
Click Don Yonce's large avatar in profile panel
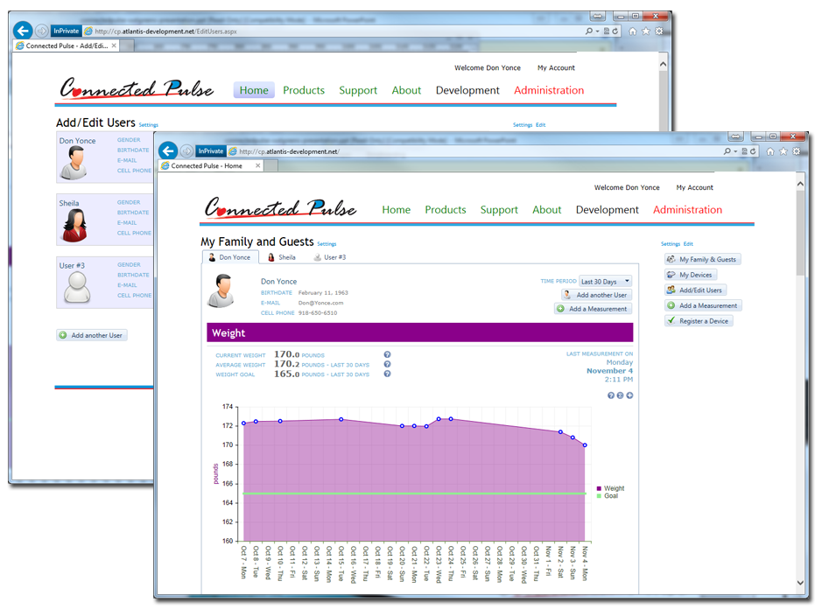pos(221,290)
